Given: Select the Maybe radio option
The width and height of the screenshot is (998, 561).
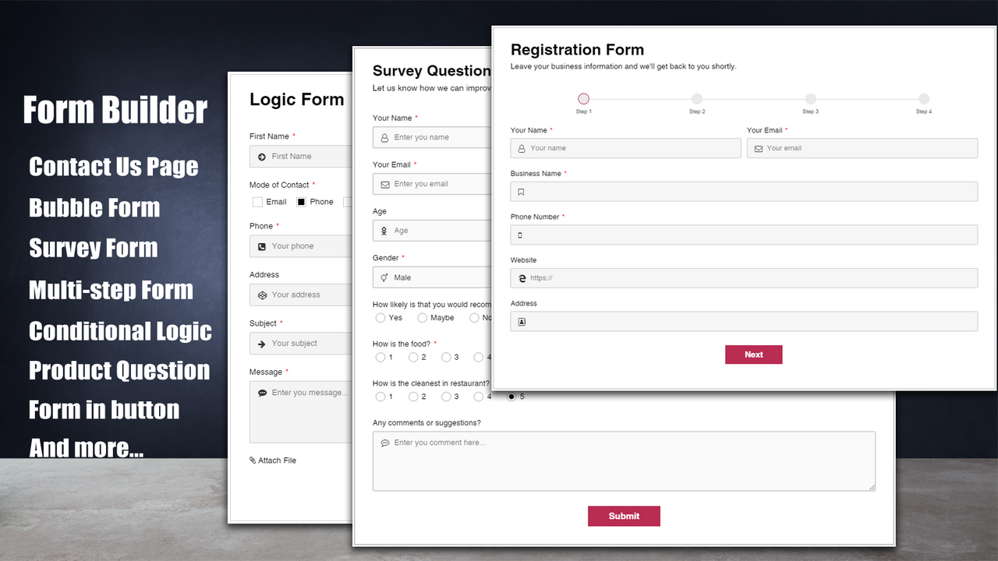Looking at the screenshot, I should (x=422, y=318).
